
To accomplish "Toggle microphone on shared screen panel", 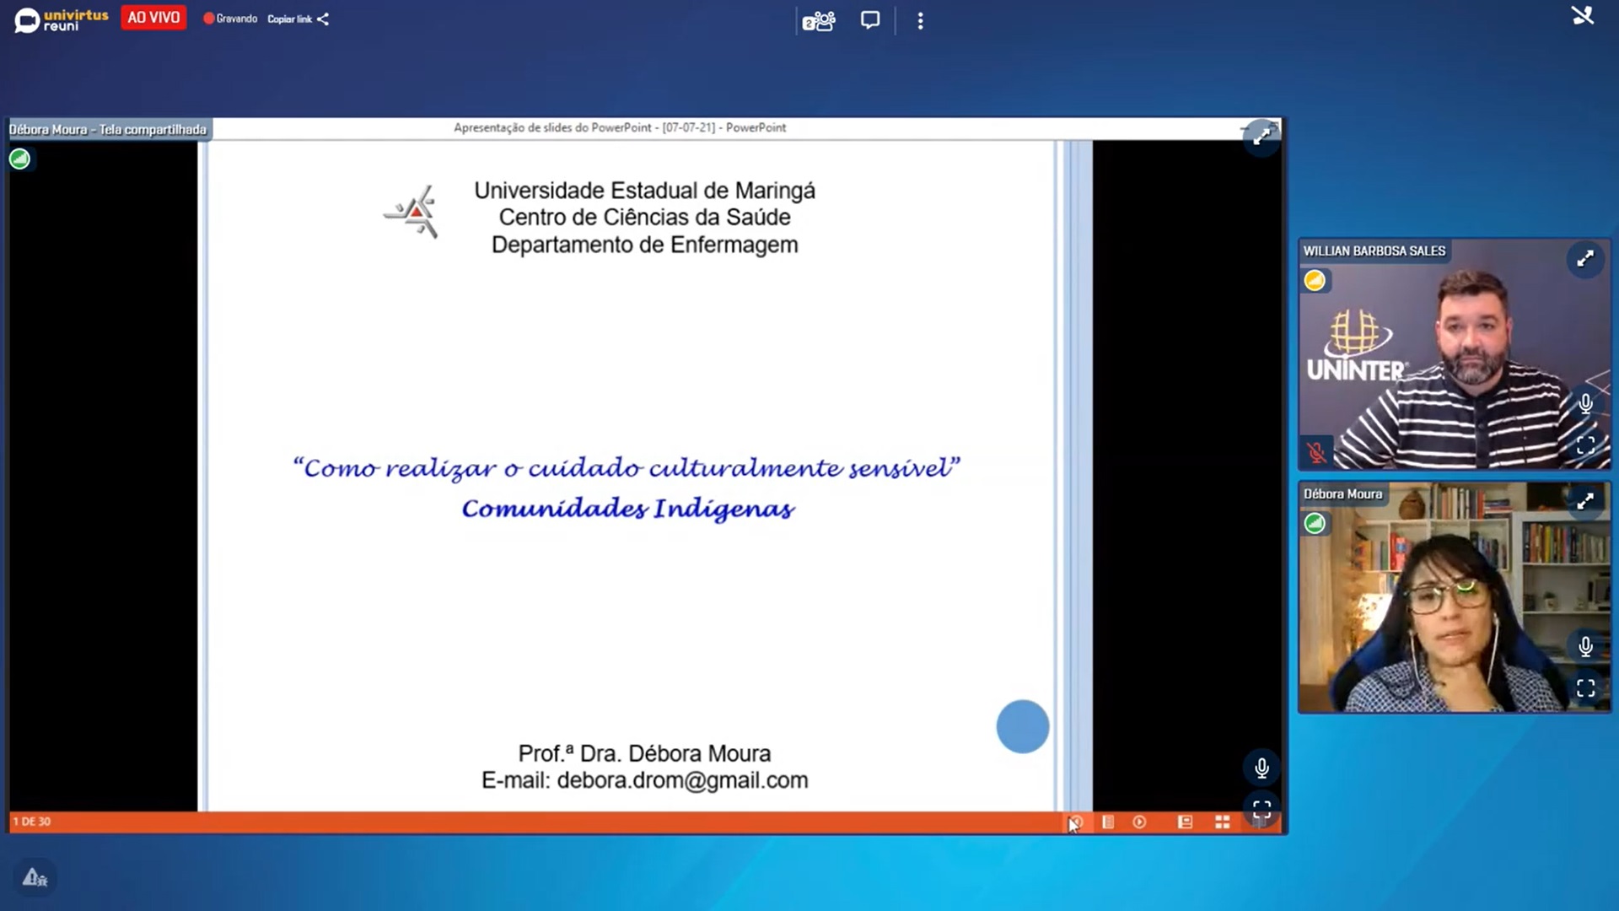I will (x=1261, y=768).
